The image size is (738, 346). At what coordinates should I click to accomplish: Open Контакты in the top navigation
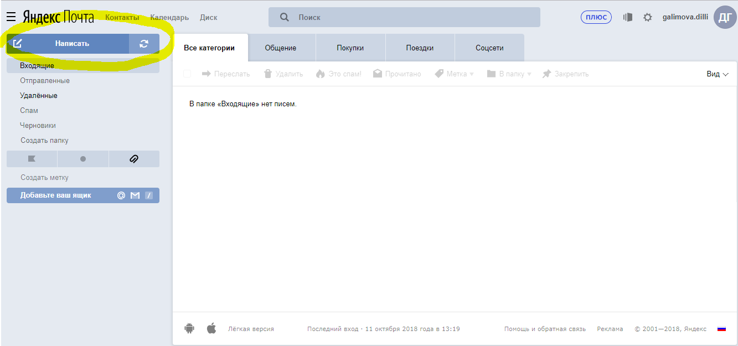[122, 17]
